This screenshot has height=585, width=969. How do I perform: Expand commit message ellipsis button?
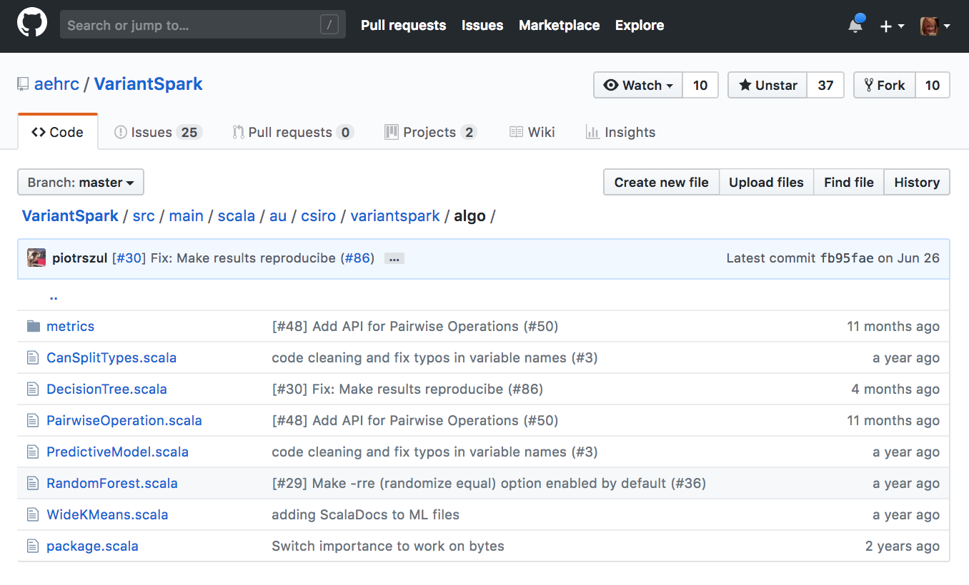coord(394,258)
